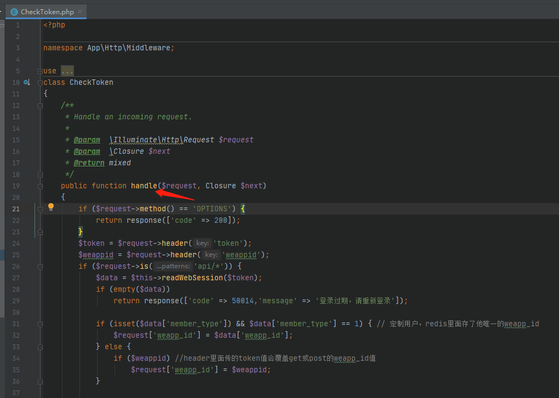
Task: Click the '...patterns:' parameter hint
Action: click(x=173, y=267)
